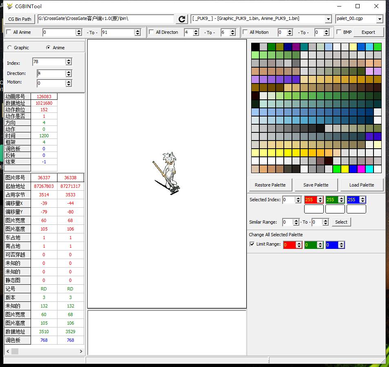Toggle the BMP checkbox

[339, 32]
